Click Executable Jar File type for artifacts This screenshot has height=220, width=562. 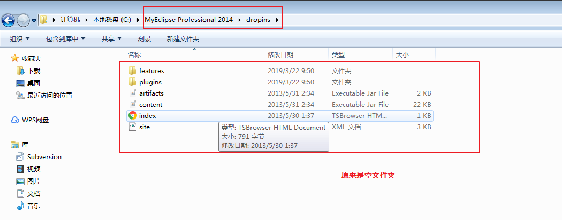(360, 93)
